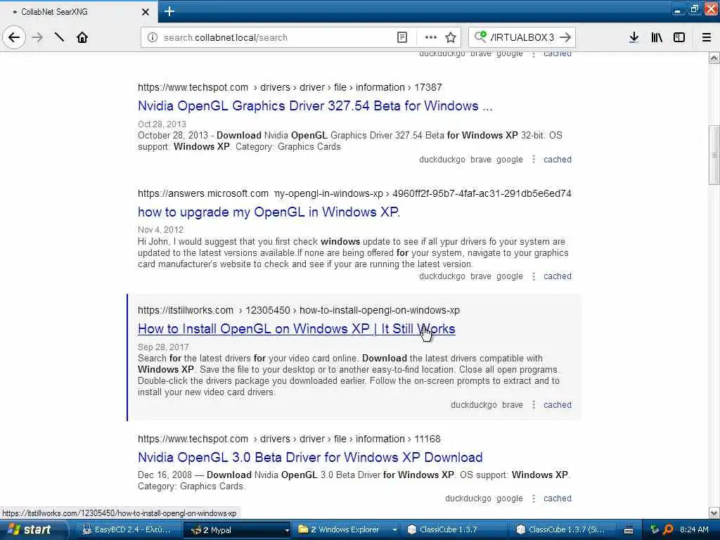The width and height of the screenshot is (720, 540).
Task: Click the techspot.com URL ending in 17387
Action: click(x=290, y=87)
